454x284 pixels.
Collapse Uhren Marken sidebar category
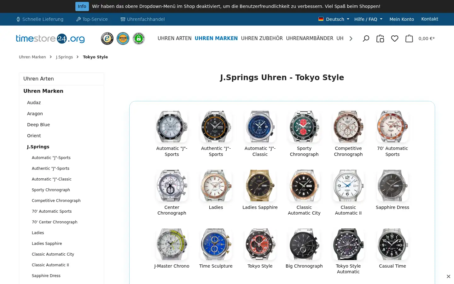click(x=61, y=91)
